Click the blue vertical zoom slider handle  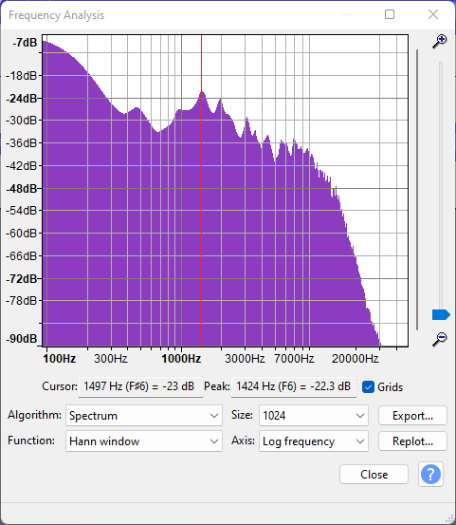(441, 315)
